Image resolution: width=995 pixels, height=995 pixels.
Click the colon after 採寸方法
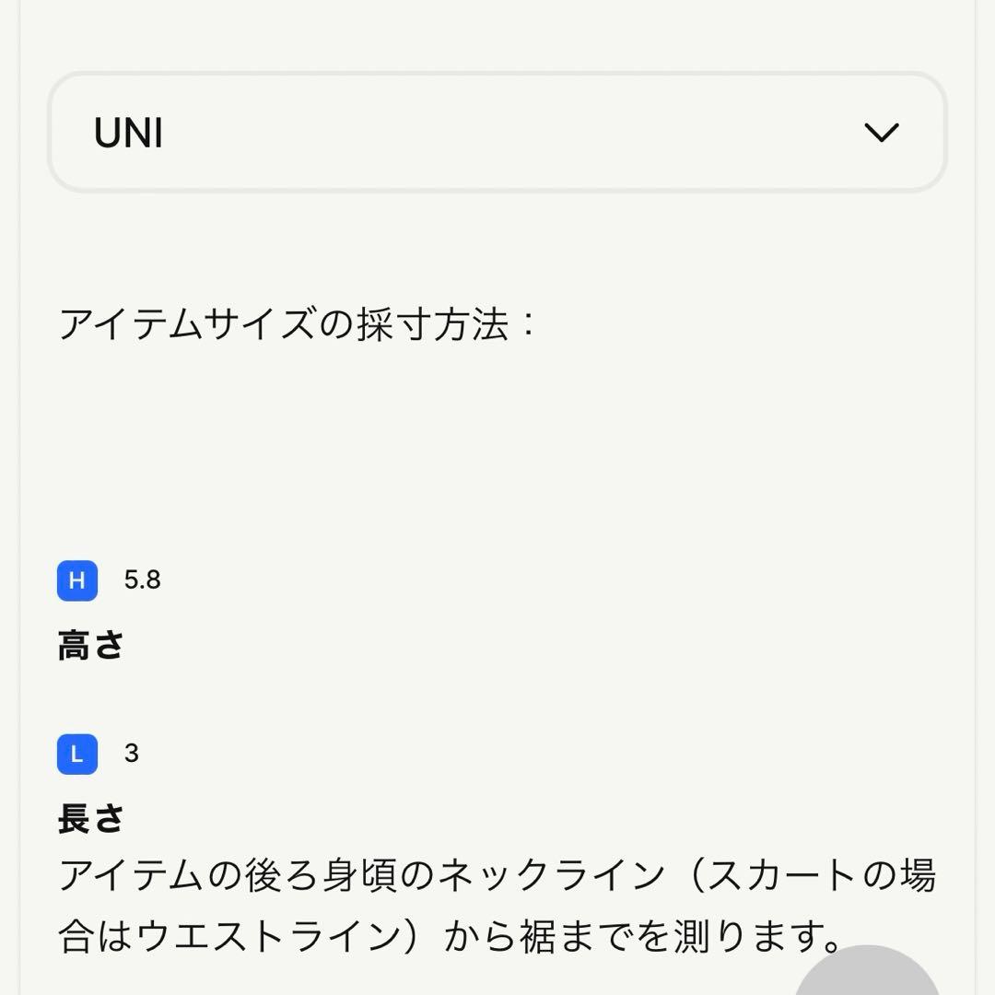point(528,325)
